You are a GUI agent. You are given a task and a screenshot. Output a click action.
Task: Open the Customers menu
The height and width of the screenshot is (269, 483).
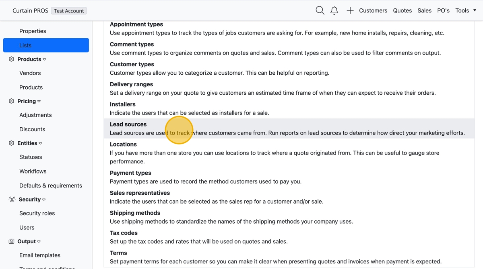(373, 10)
